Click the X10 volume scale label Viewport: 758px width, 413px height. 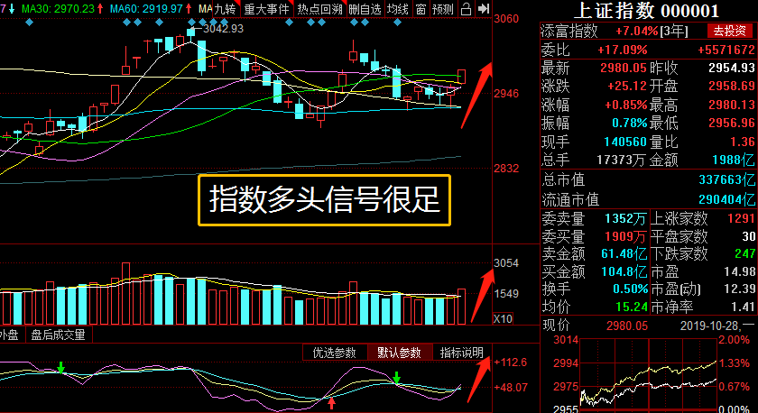coord(504,319)
